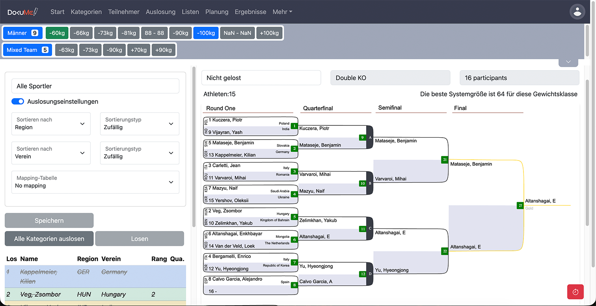Image resolution: width=596 pixels, height=306 pixels.
Task: Switch to the Mixed Team category
Action: pos(27,50)
